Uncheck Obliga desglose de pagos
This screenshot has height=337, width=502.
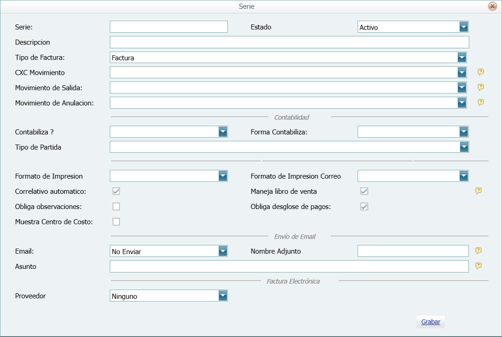coord(364,206)
